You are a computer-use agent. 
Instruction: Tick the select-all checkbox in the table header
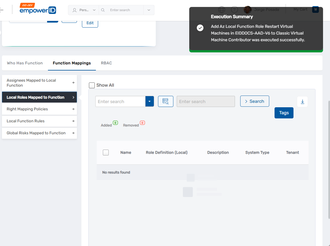(x=106, y=152)
